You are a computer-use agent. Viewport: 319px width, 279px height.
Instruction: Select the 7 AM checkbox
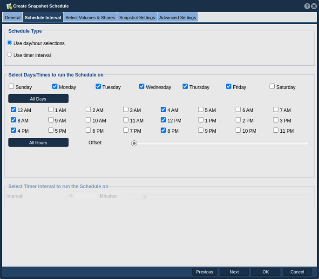coord(276,109)
